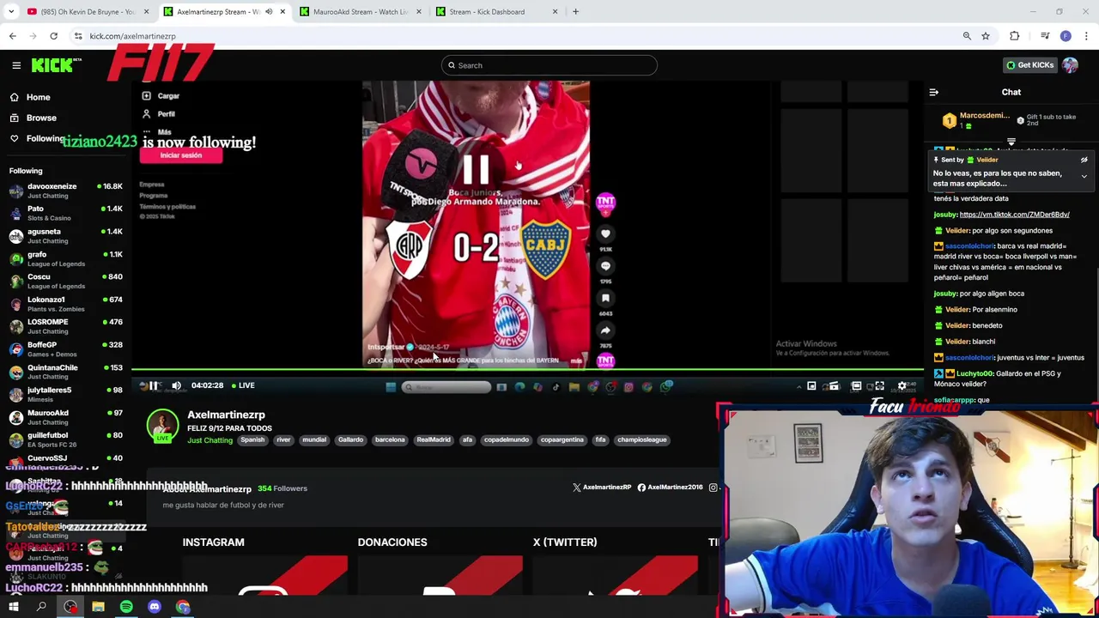Open Home in the sidebar
Viewport: 1099px width, 618px height.
click(x=38, y=97)
